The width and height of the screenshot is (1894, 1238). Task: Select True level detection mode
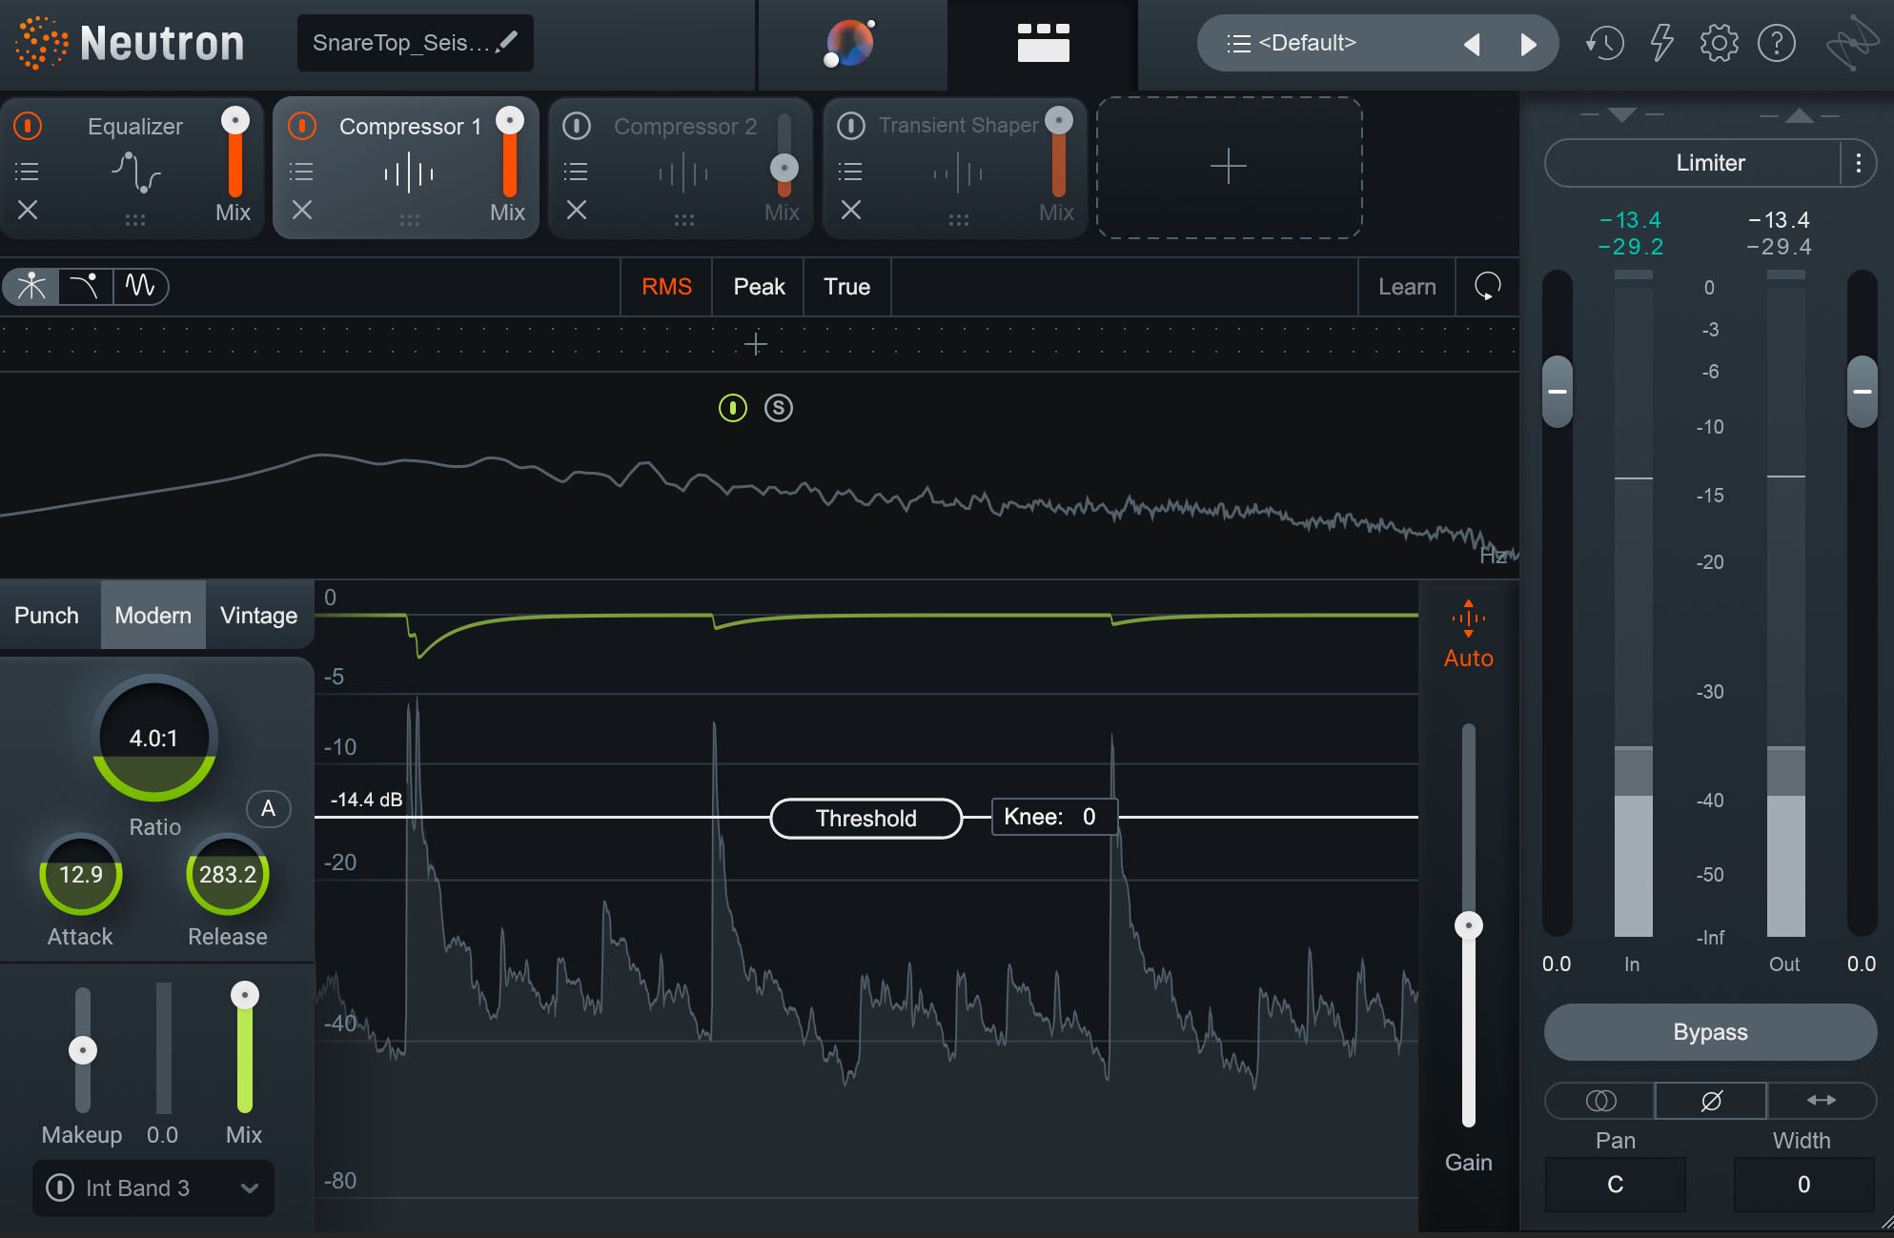[x=846, y=287]
